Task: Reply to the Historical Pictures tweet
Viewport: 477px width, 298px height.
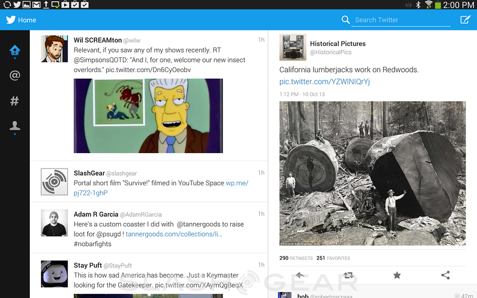Action: 300,275
